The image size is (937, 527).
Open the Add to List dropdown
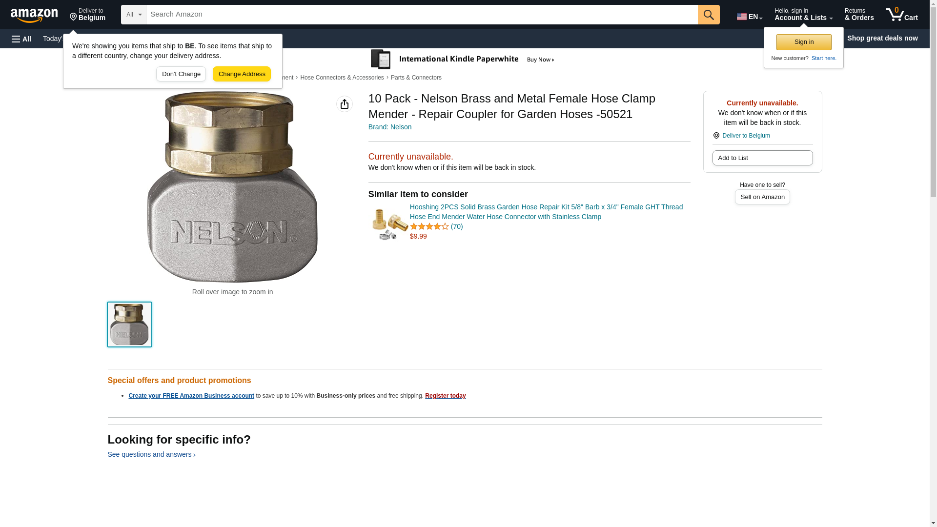point(762,158)
